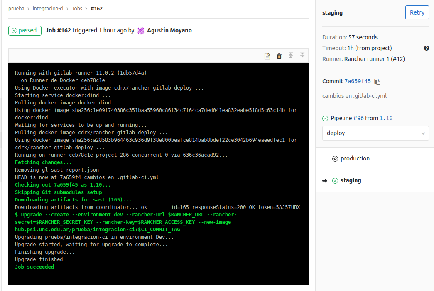
Task: Open integracion-ci project breadcrumb
Action: point(48,9)
